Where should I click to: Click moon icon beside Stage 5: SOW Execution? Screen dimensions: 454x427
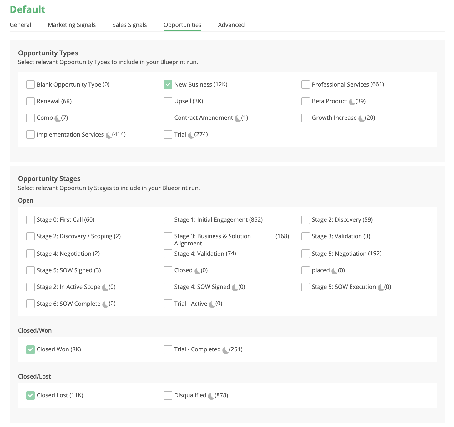381,288
